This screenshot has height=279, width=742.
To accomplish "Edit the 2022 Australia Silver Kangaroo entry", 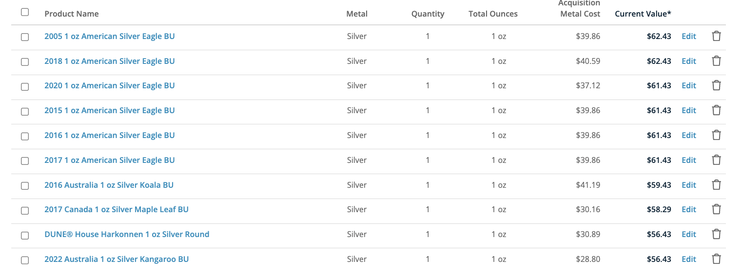I will pos(688,259).
